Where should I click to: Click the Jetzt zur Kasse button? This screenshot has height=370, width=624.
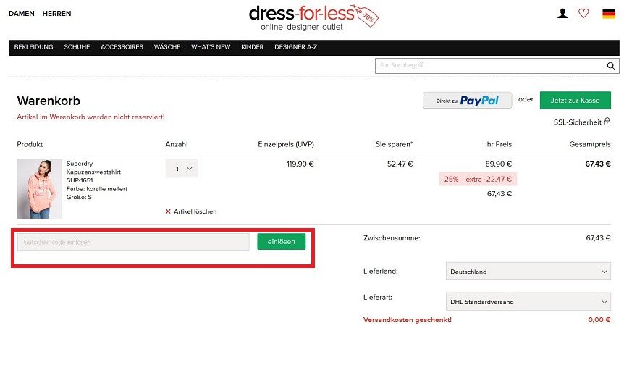click(575, 100)
